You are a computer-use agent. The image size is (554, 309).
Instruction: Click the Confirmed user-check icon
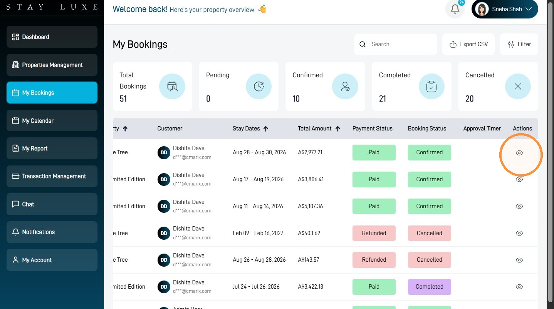[x=345, y=87]
